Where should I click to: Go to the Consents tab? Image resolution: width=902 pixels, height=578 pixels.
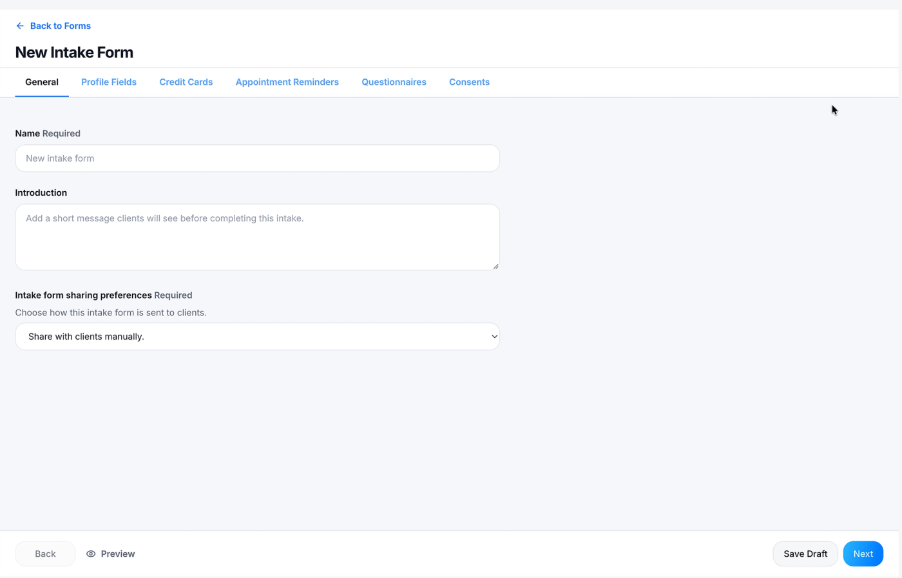pyautogui.click(x=469, y=82)
